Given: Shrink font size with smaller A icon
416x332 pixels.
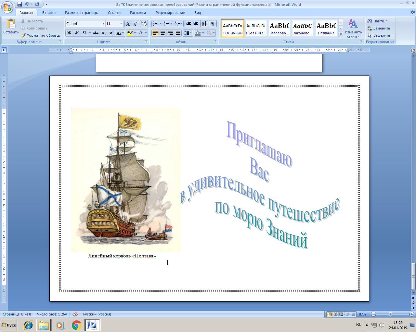Looking at the screenshot, I should point(135,24).
